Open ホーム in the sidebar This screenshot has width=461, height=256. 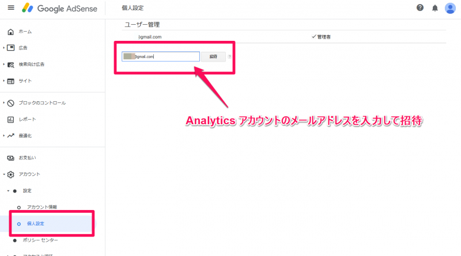(25, 32)
